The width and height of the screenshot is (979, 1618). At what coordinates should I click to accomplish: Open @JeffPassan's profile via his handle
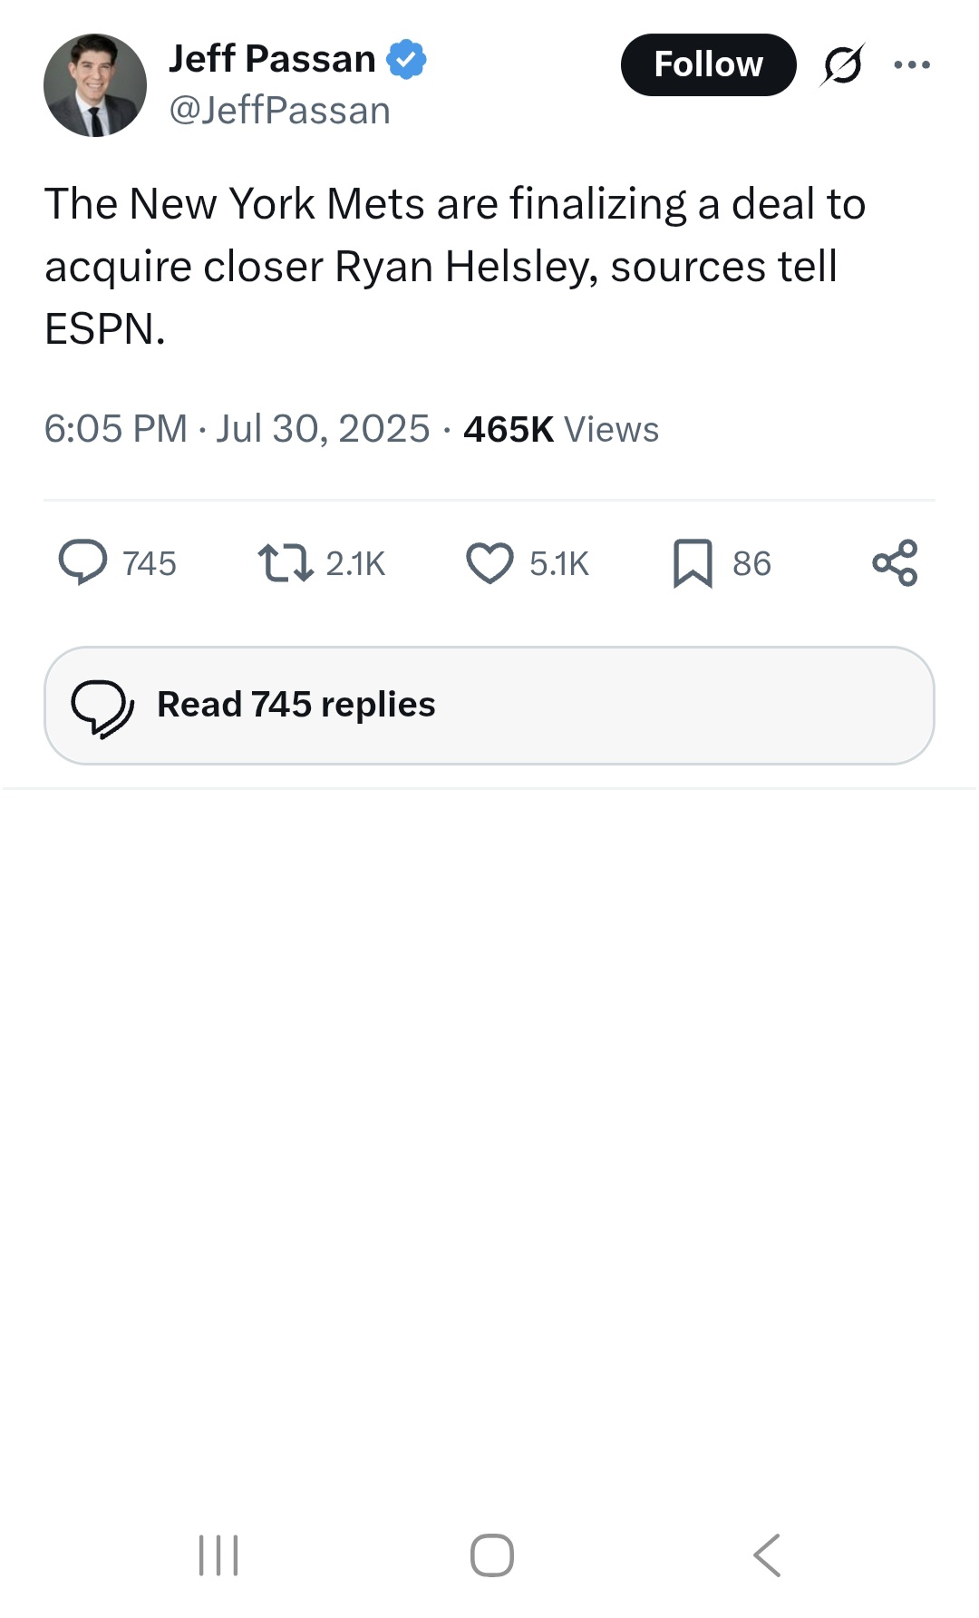(278, 109)
